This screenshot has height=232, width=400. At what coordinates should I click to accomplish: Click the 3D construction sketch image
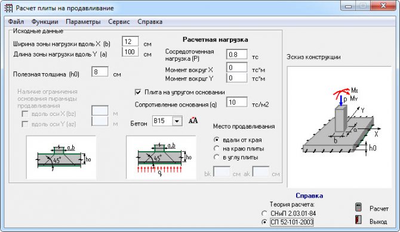pos(339,127)
